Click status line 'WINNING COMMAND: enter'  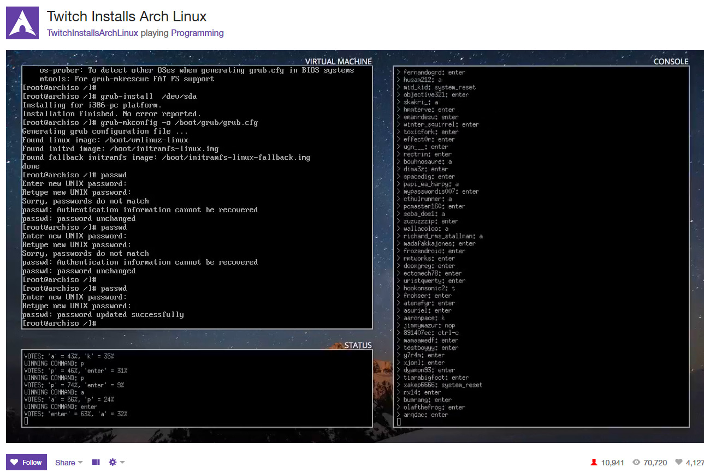click(61, 407)
